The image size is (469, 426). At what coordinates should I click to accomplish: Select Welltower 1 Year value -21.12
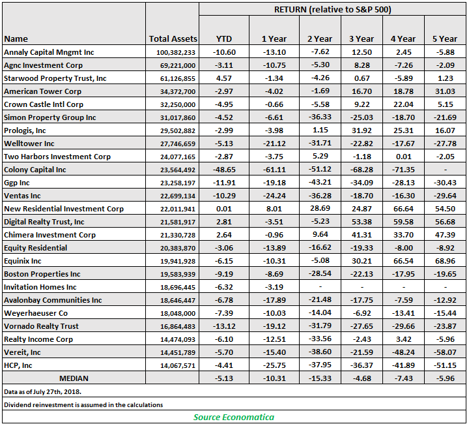(274, 144)
